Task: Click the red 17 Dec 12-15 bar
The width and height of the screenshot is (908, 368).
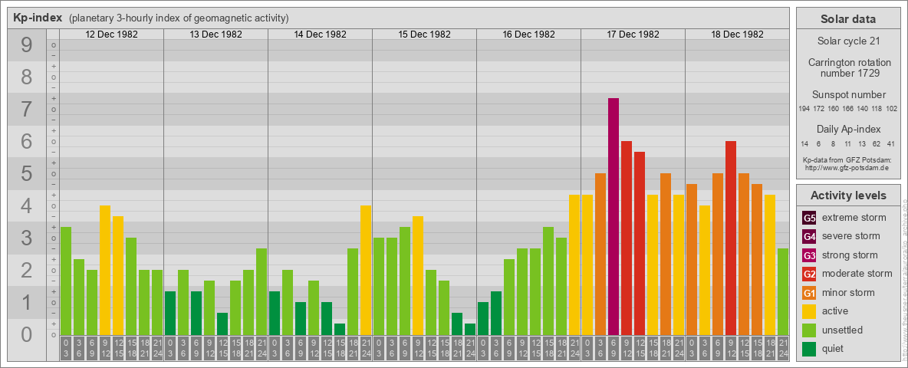Action: click(640, 243)
